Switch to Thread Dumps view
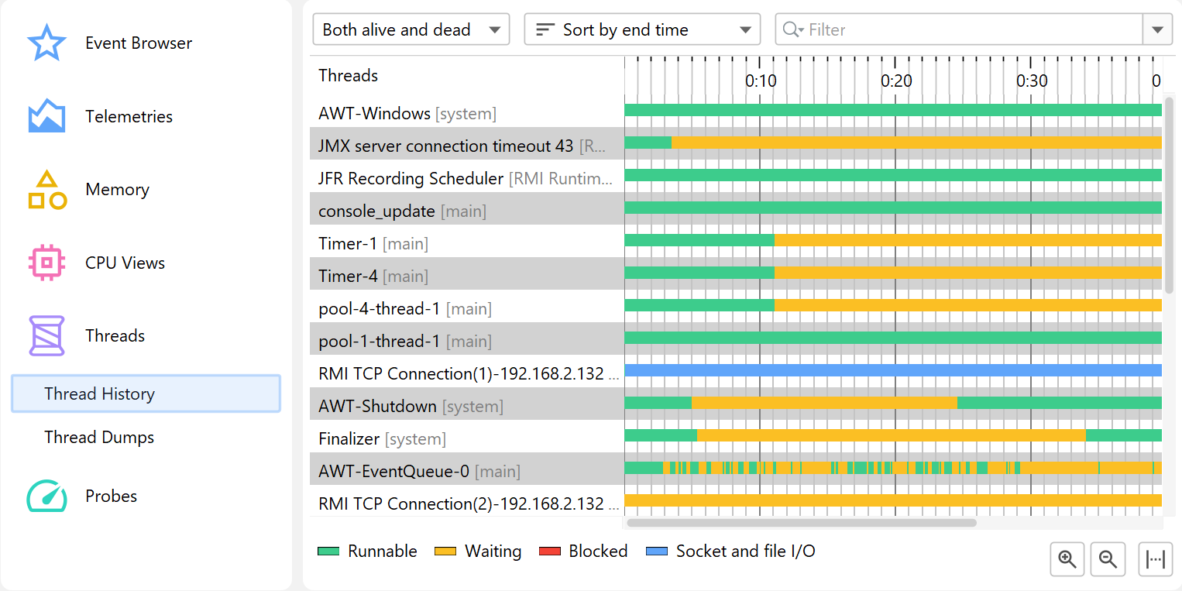 tap(99, 437)
